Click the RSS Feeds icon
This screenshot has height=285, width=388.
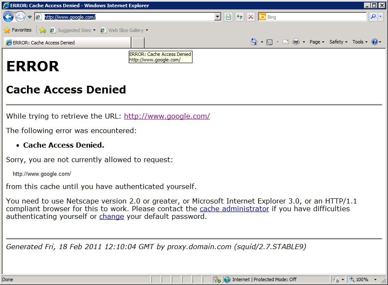click(x=270, y=42)
